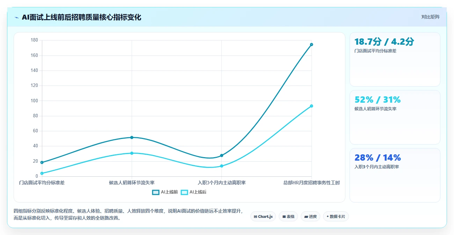Screen dimensions: 454x235
Task: Click the chart title AI面试上线前后招聘质量核心指标变化
Action: (81, 17)
